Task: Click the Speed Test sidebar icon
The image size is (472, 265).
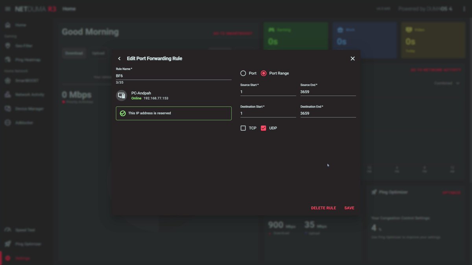Action: click(x=7, y=230)
